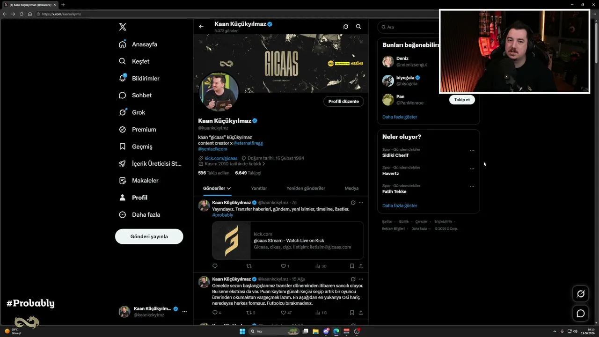Open @yeniacikcom mention link
The image size is (599, 337).
[x=212, y=149]
